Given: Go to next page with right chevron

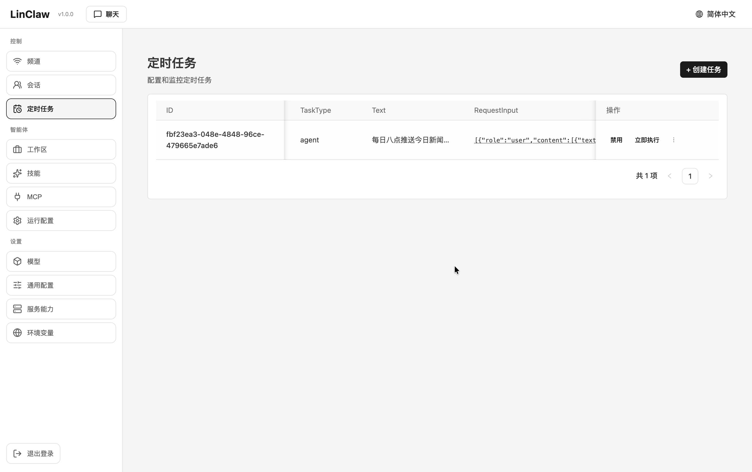Looking at the screenshot, I should (x=711, y=176).
